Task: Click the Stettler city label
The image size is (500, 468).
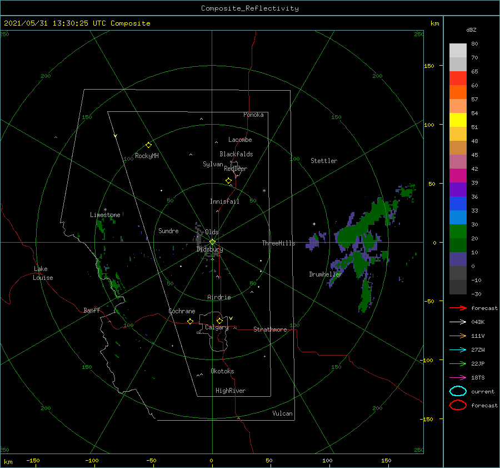Action: [324, 161]
